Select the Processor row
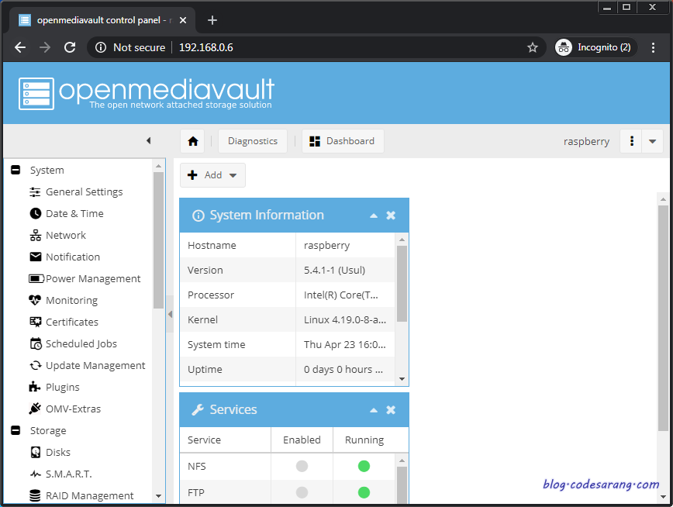This screenshot has height=507, width=673. tap(287, 295)
